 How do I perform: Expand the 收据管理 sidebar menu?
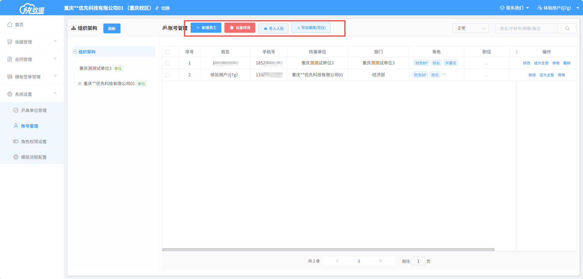tap(32, 42)
